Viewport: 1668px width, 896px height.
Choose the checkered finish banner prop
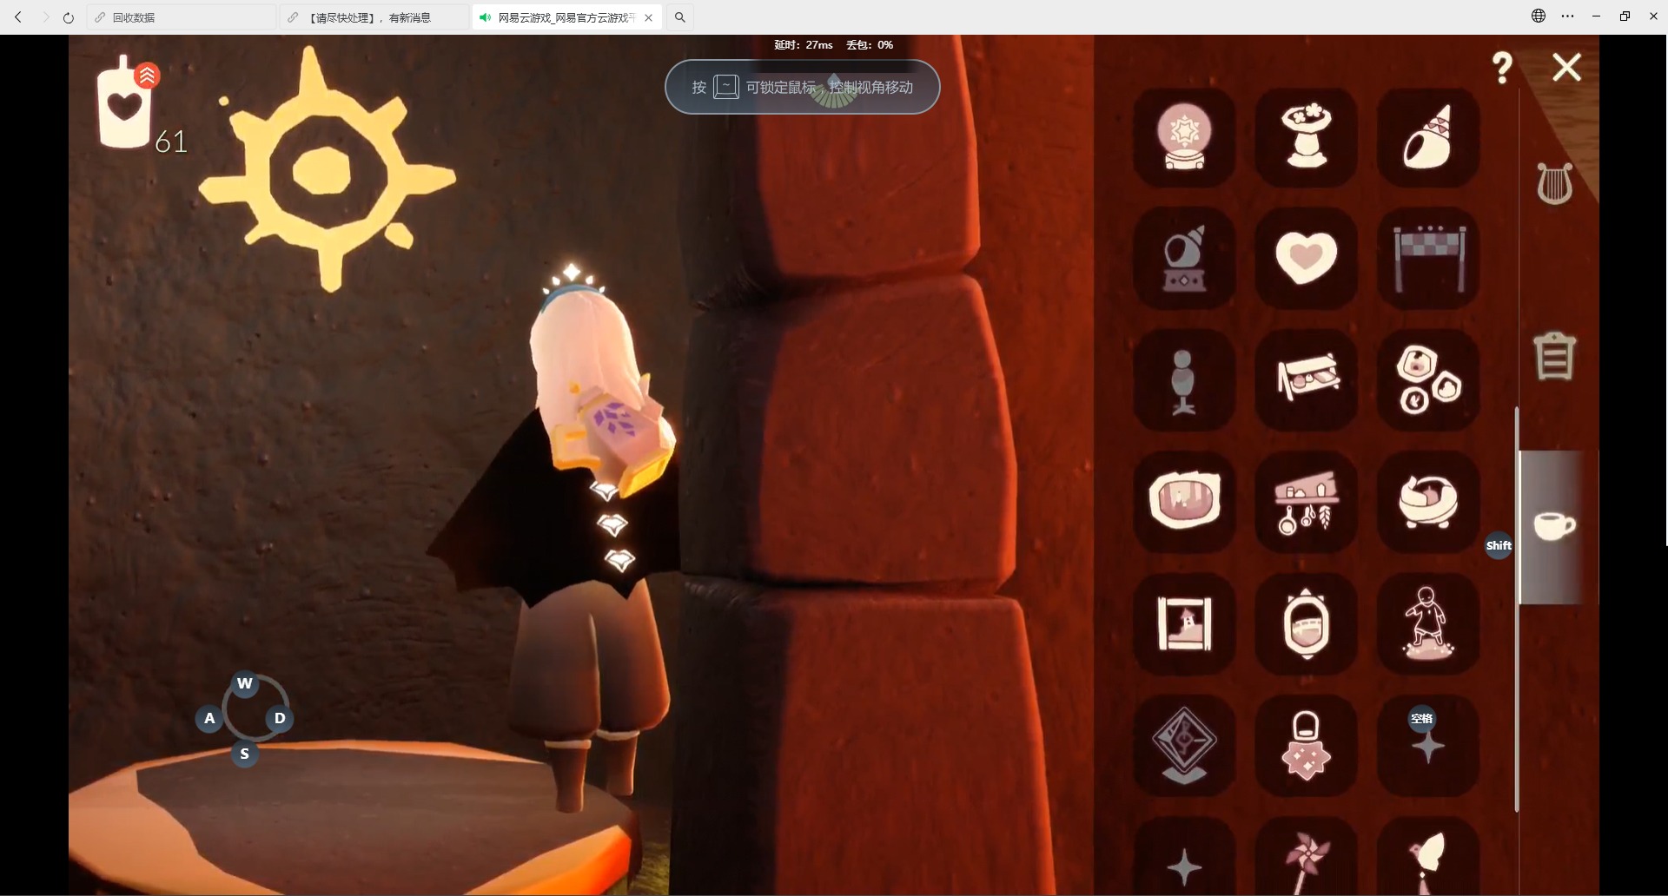(1427, 258)
